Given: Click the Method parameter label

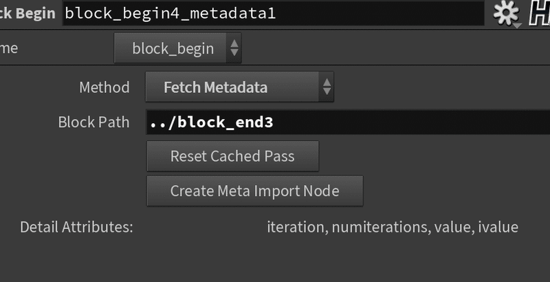Looking at the screenshot, I should pos(104,87).
